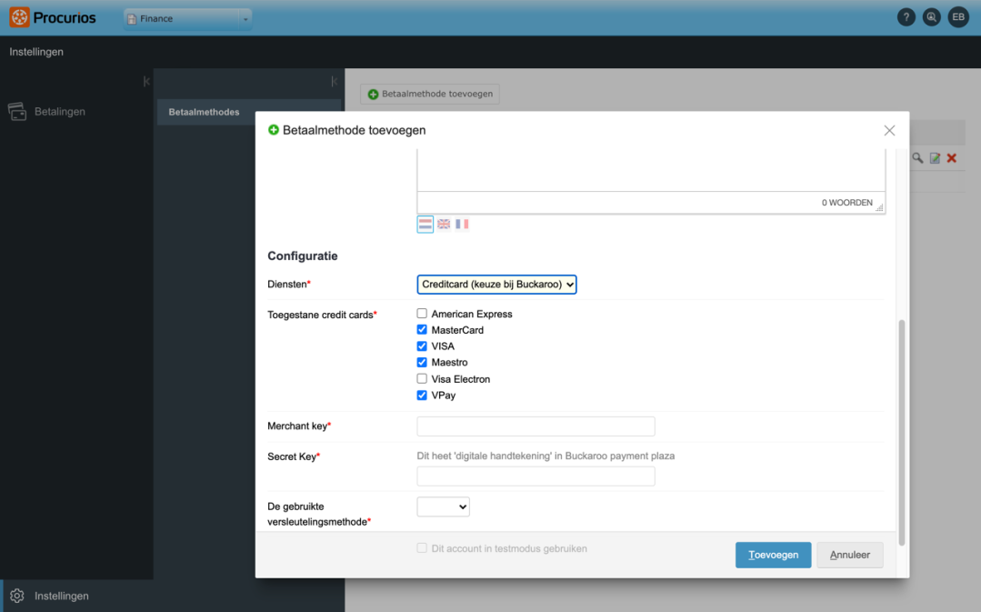The height and width of the screenshot is (612, 981).
Task: Click the '0 WOORDEN' word count
Action: coord(847,203)
